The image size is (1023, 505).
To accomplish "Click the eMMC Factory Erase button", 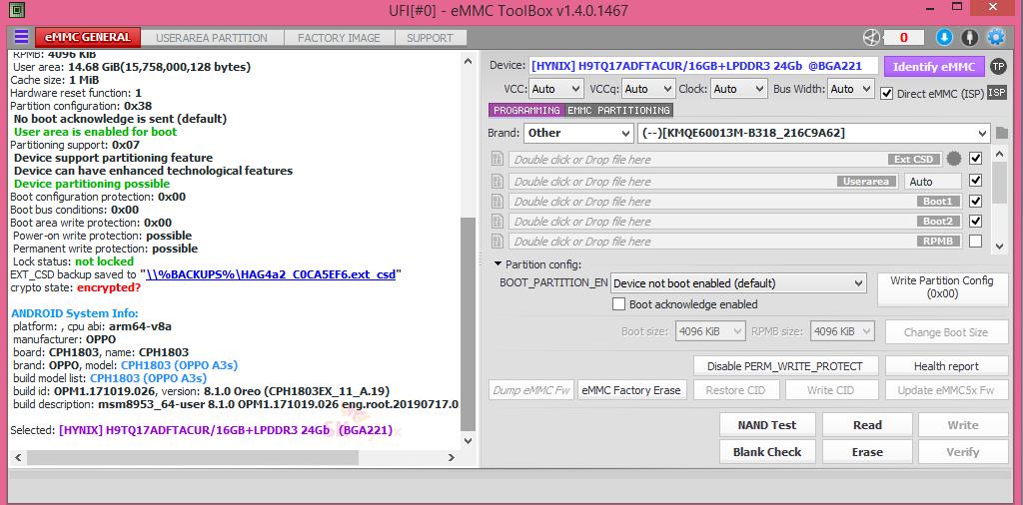I will [631, 390].
